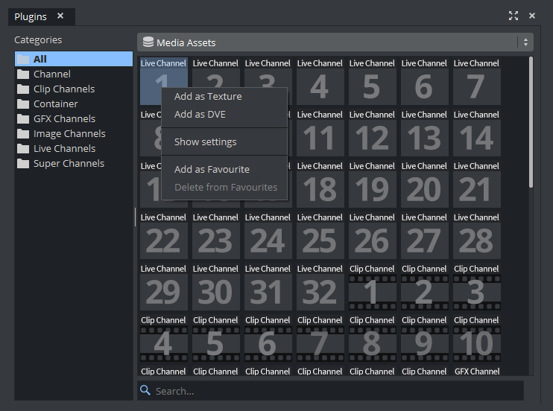Click the expand panel fullscreen icon

point(513,16)
